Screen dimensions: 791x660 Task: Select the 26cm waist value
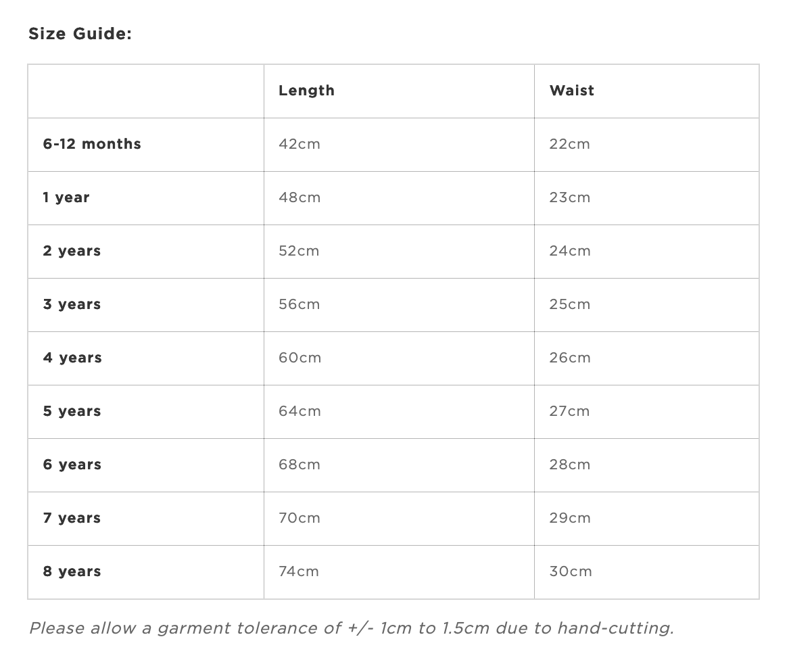[x=569, y=358]
